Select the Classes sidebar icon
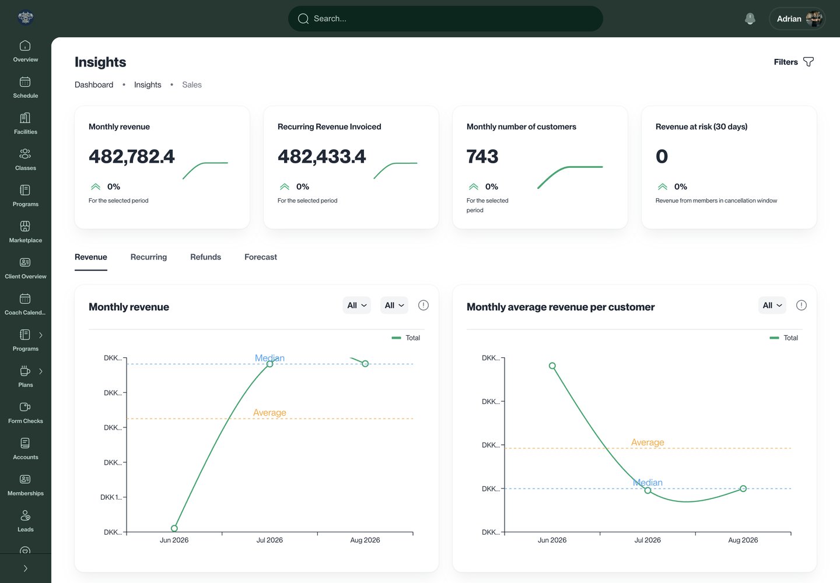The height and width of the screenshot is (583, 840). 25,154
